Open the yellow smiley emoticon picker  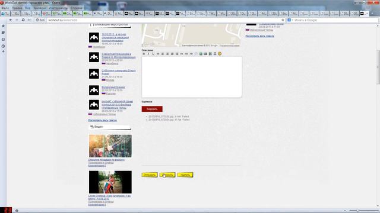tap(220, 54)
